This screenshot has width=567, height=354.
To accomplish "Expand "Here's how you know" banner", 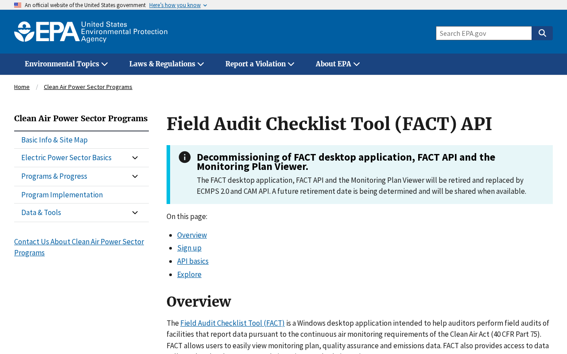I will click(178, 5).
